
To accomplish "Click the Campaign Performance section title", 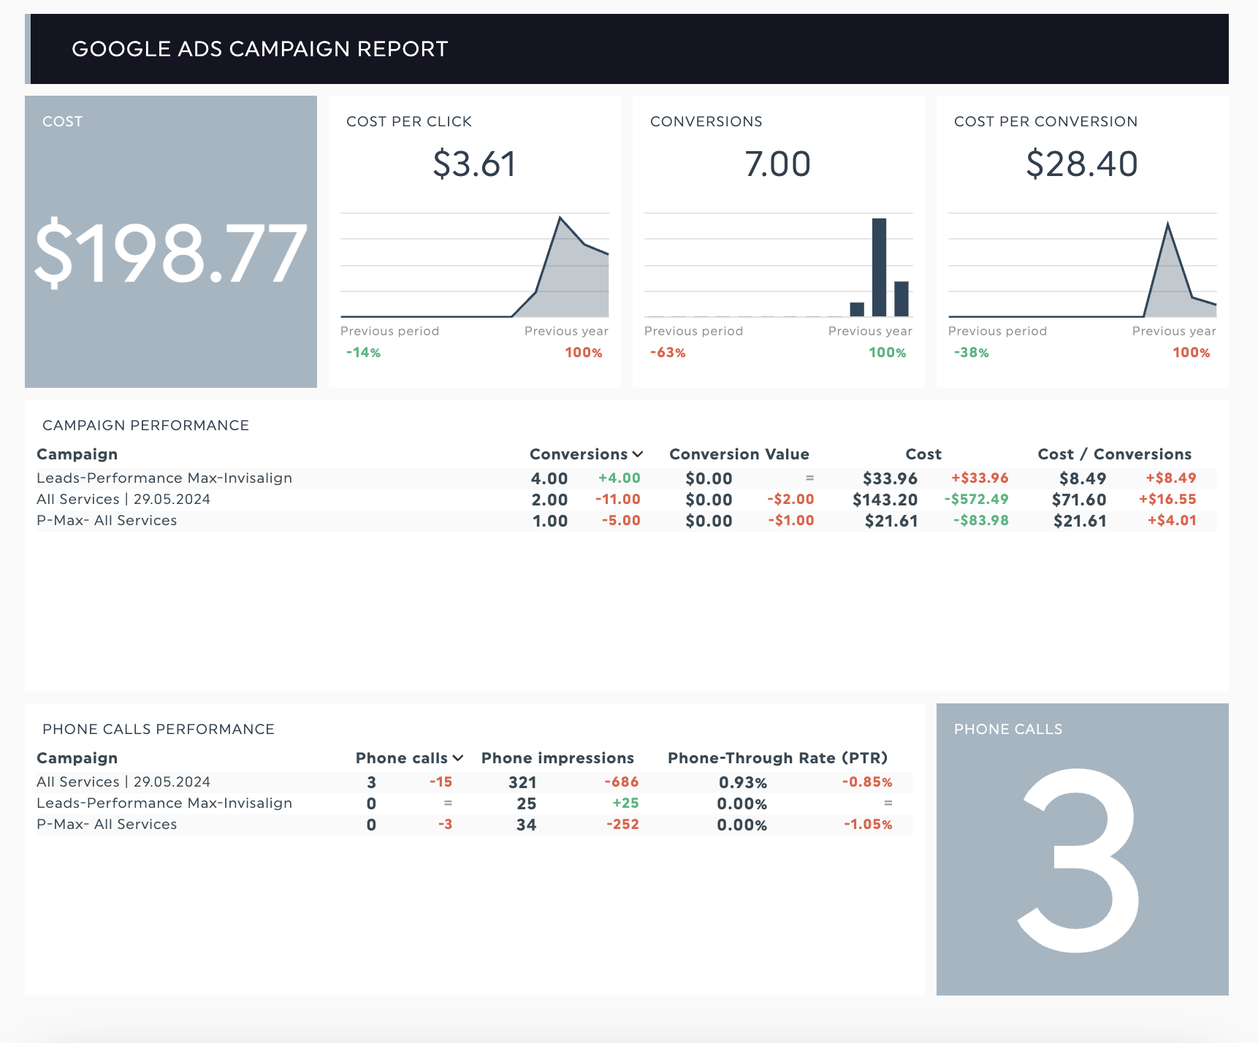I will click(145, 426).
